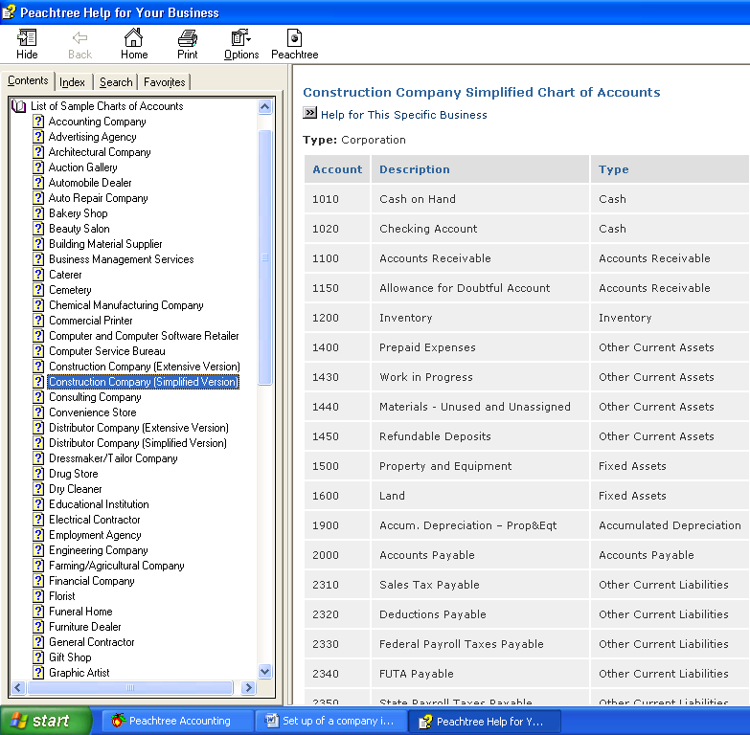The width and height of the screenshot is (750, 735).
Task: Open Bakery Shop topic
Action: click(78, 213)
